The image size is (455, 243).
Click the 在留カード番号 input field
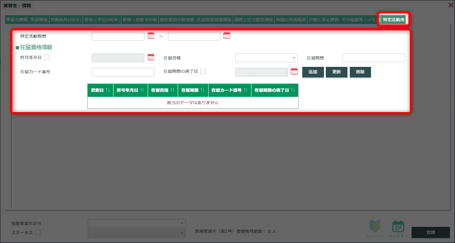(x=123, y=72)
